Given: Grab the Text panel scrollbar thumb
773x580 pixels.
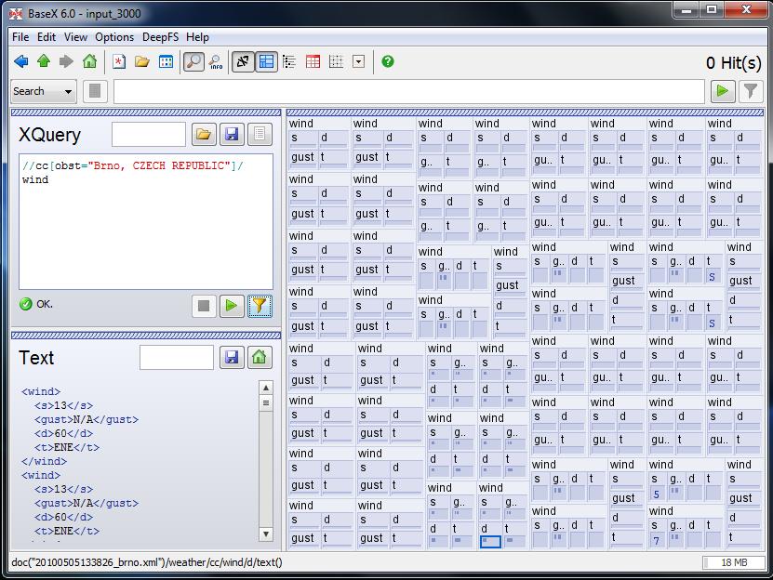Looking at the screenshot, I should click(x=266, y=403).
